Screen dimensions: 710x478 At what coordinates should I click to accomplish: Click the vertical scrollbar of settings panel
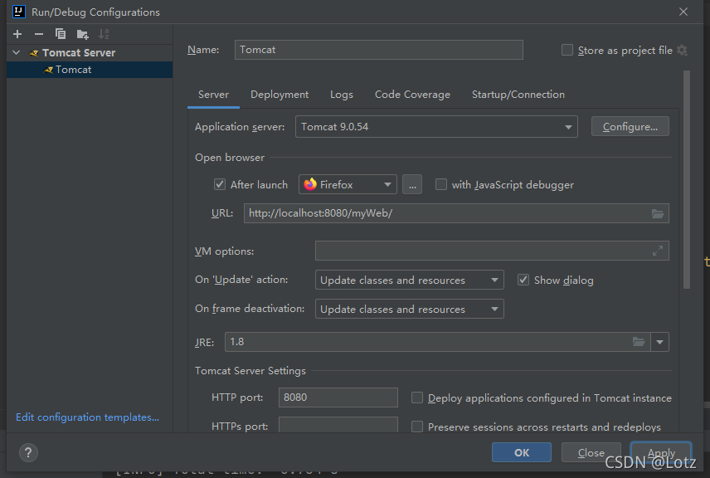click(687, 179)
